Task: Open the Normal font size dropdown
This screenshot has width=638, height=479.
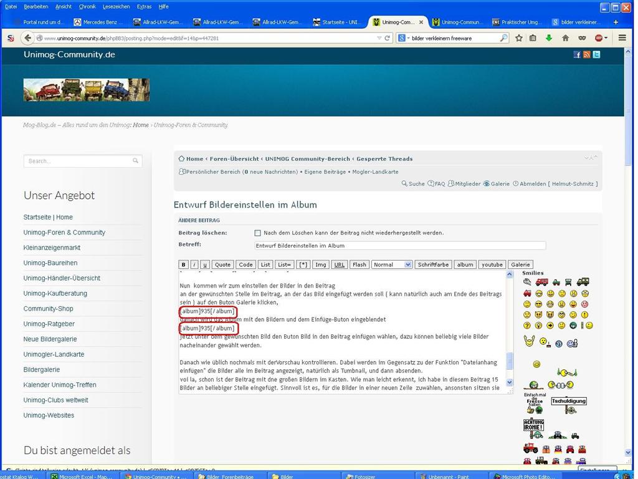Action: [x=392, y=264]
